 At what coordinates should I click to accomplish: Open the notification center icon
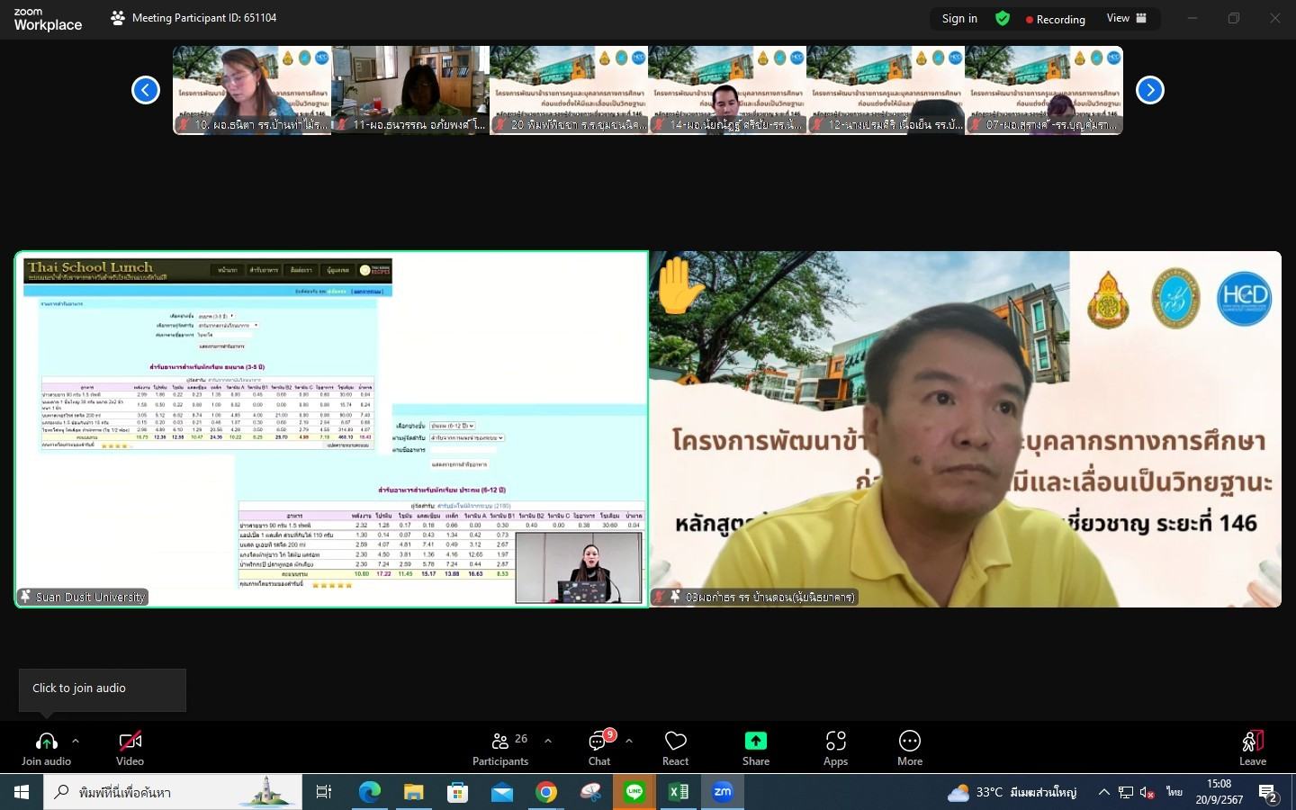pyautogui.click(x=1270, y=793)
